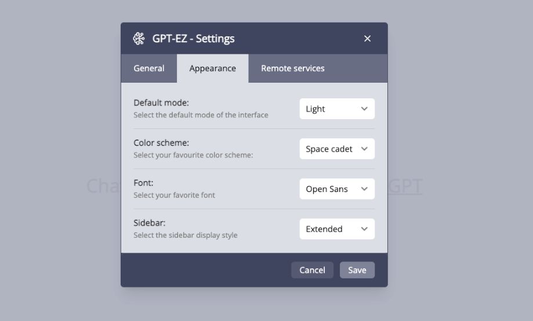This screenshot has width=533, height=321.
Task: Expand the Color scheme dropdown showing Space cadet
Action: tap(337, 149)
